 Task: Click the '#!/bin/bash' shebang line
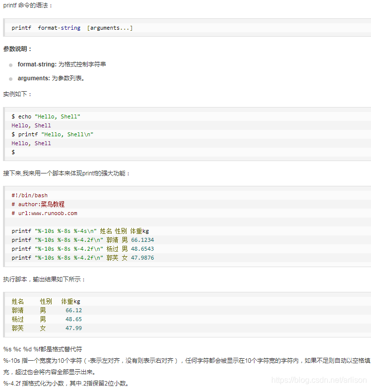30,195
